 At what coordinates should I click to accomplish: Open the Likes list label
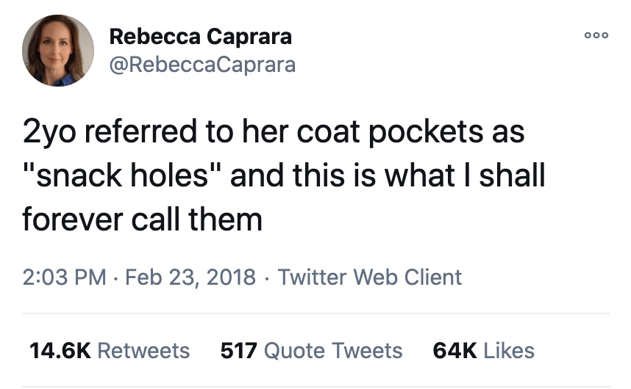tap(509, 350)
